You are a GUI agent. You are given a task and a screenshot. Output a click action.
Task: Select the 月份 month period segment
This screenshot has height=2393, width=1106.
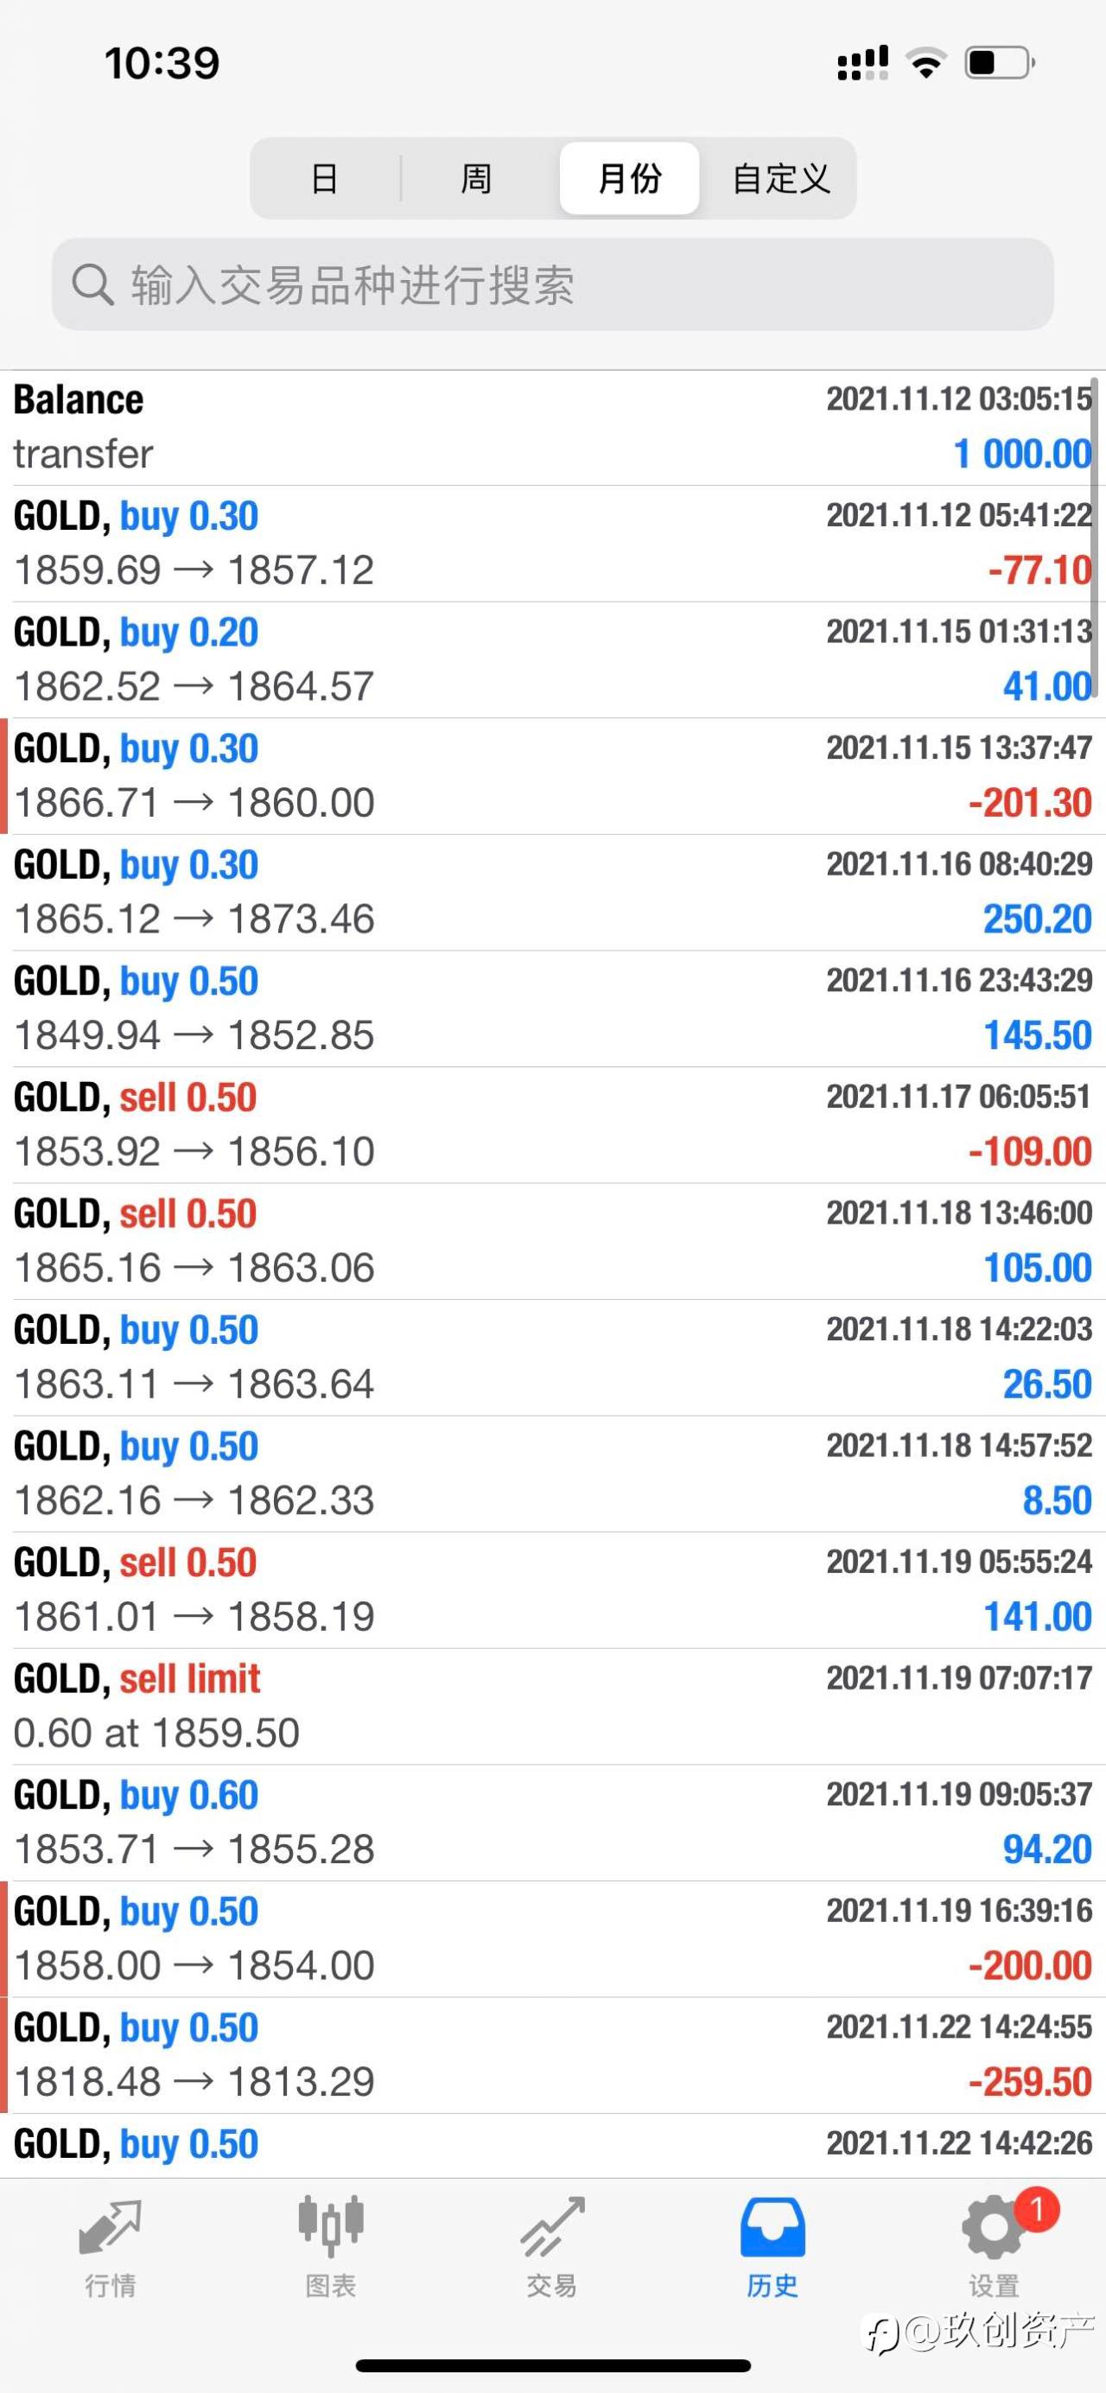pyautogui.click(x=630, y=178)
